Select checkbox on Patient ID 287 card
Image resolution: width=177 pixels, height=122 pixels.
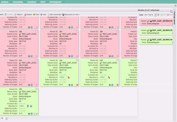pyautogui.click(x=77, y=31)
